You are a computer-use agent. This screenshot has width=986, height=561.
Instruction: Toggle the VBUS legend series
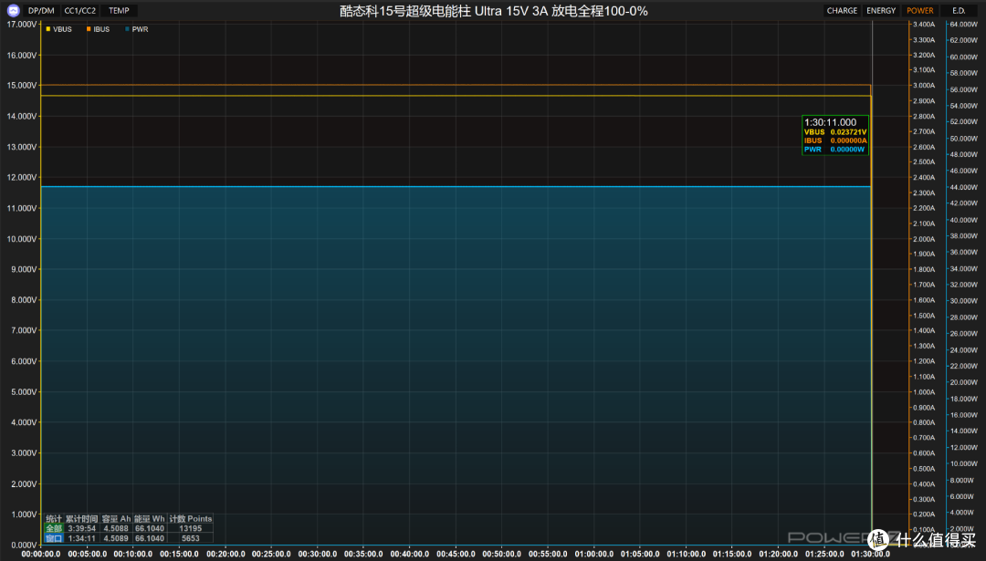(59, 29)
